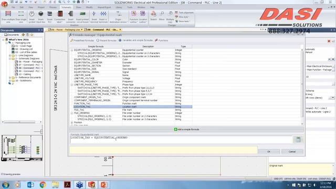Click the red X icon in right panel
The width and height of the screenshot is (336, 189).
[x=329, y=41]
